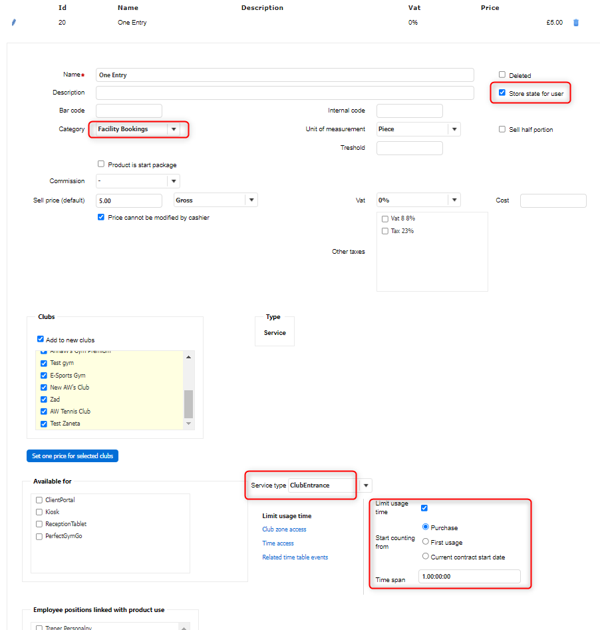Check the Kiosk availability box
The height and width of the screenshot is (630, 600).
coord(39,512)
